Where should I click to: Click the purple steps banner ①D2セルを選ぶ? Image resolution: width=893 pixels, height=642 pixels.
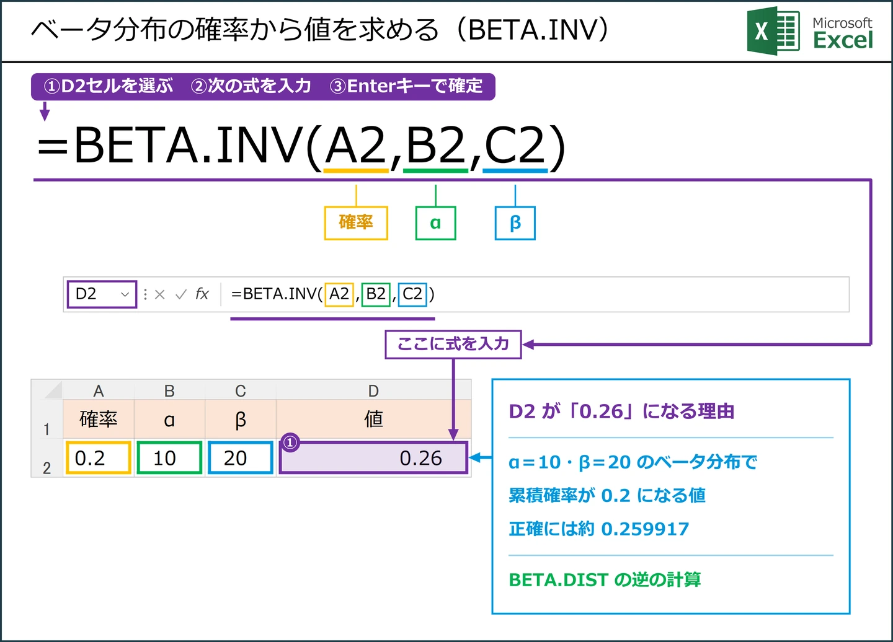pos(263,86)
